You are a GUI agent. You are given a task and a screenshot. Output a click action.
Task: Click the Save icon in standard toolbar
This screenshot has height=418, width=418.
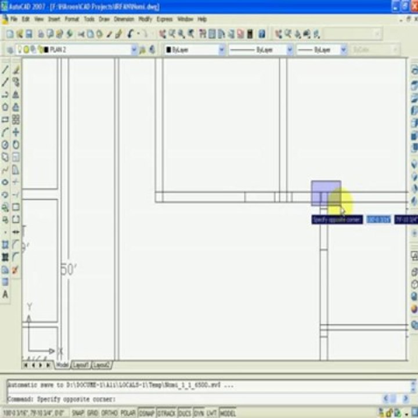29,34
